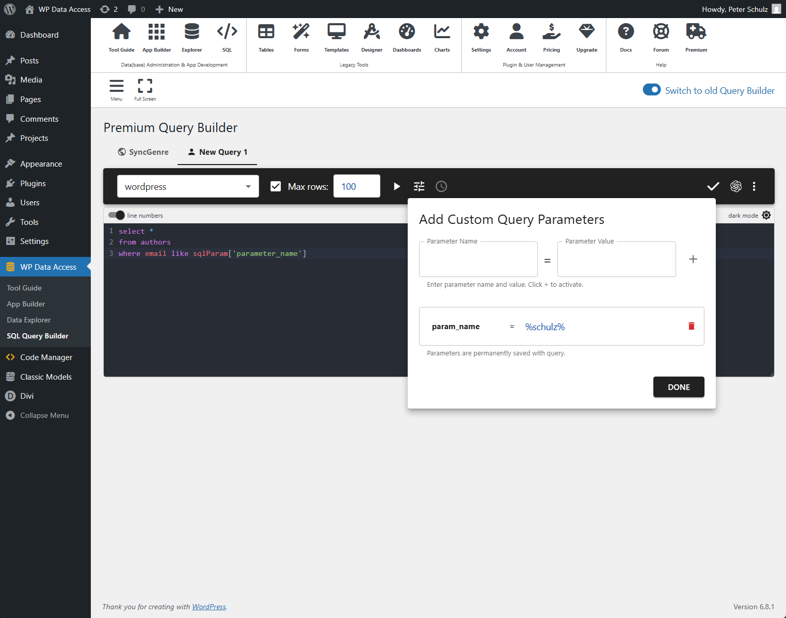Open the dark mode settings gear

[766, 215]
